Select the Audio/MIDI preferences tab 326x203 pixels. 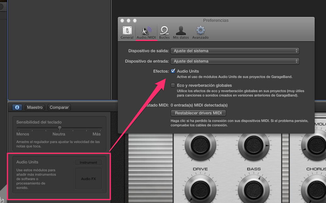tap(146, 33)
